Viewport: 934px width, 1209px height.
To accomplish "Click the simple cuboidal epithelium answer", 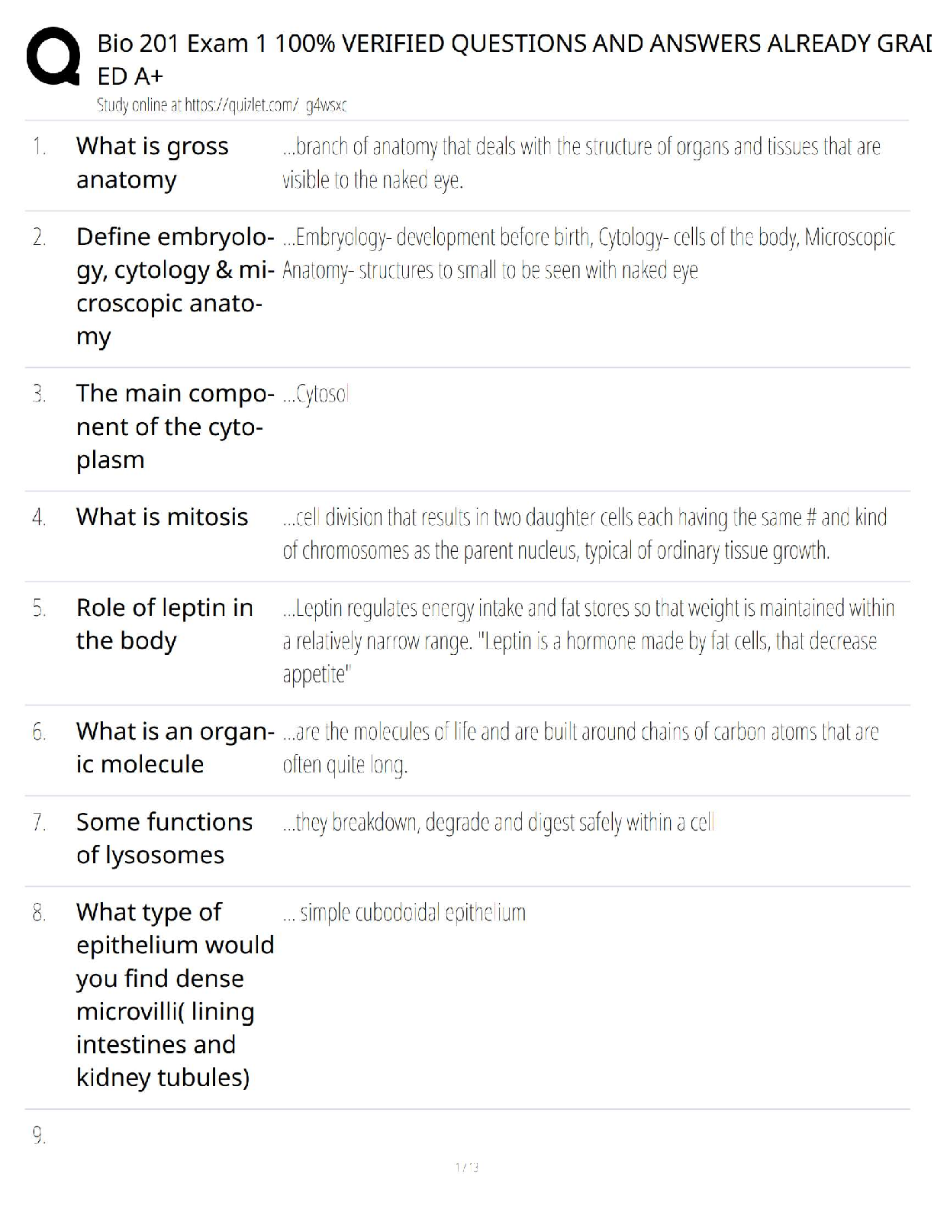I will 412,912.
